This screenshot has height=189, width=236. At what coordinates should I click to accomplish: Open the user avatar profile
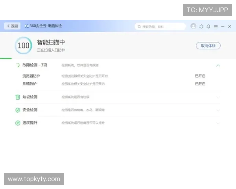193,26
